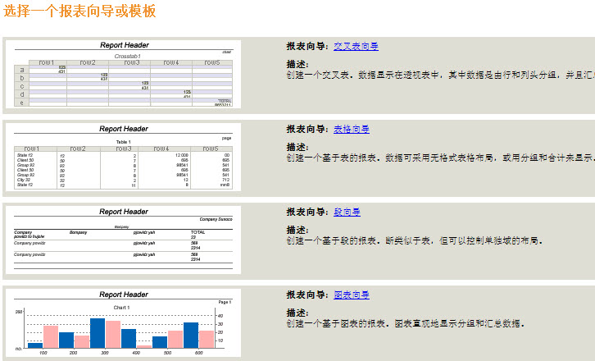The width and height of the screenshot is (595, 361).
Task: Click the heading 选择一个报表向导或模板
Action: pyautogui.click(x=79, y=11)
